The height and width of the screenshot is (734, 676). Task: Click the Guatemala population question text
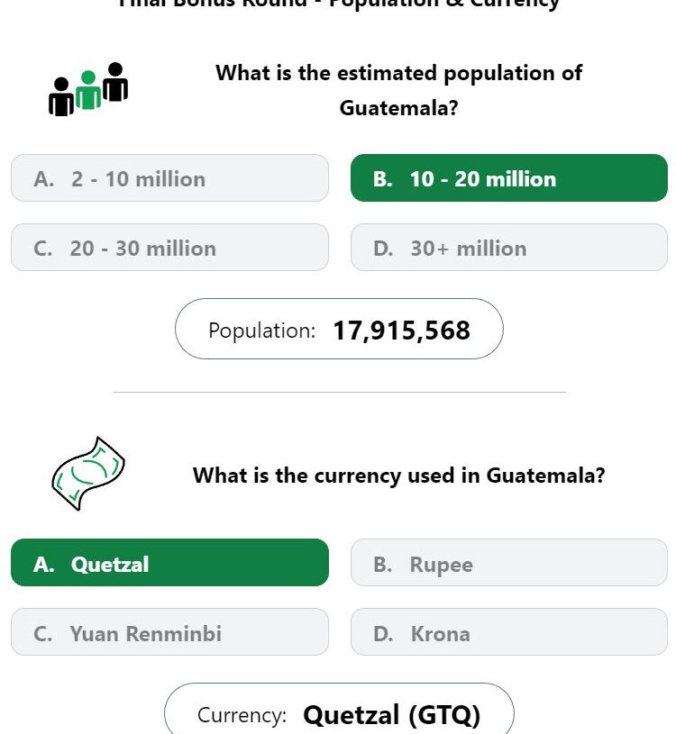[398, 90]
